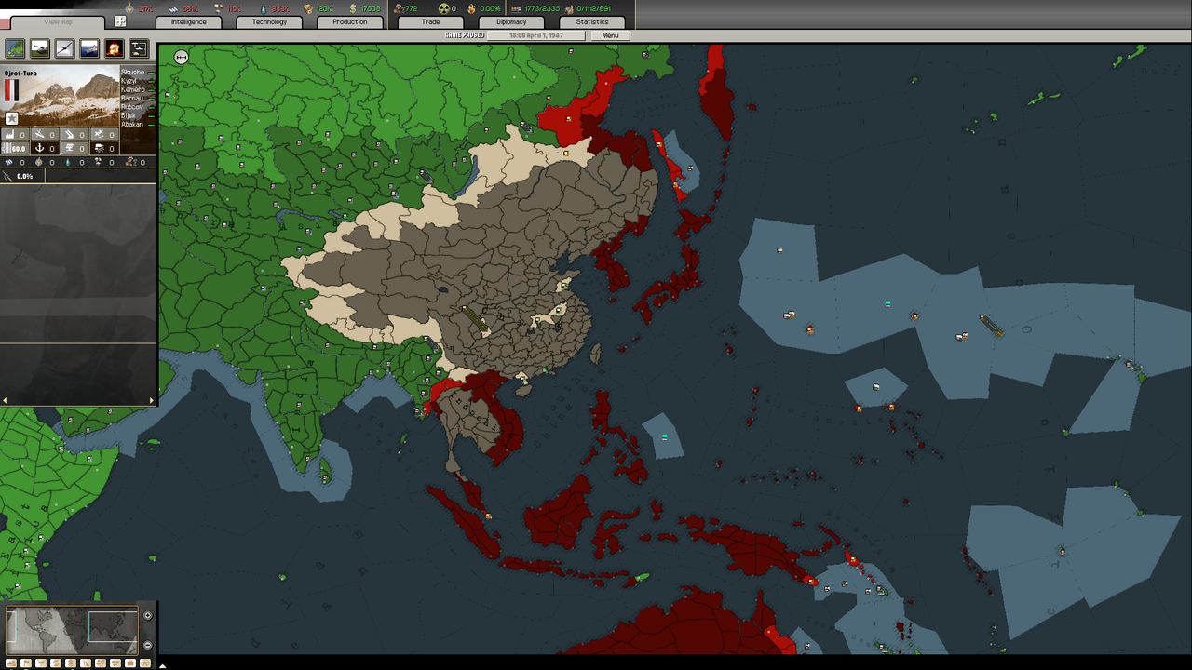Enable the sixth map mode button below minimap
The width and height of the screenshot is (1192, 670).
pos(86,663)
